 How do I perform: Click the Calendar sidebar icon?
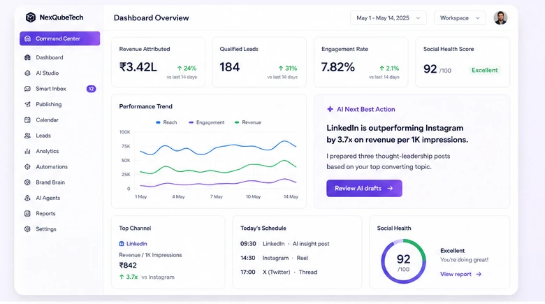point(27,120)
